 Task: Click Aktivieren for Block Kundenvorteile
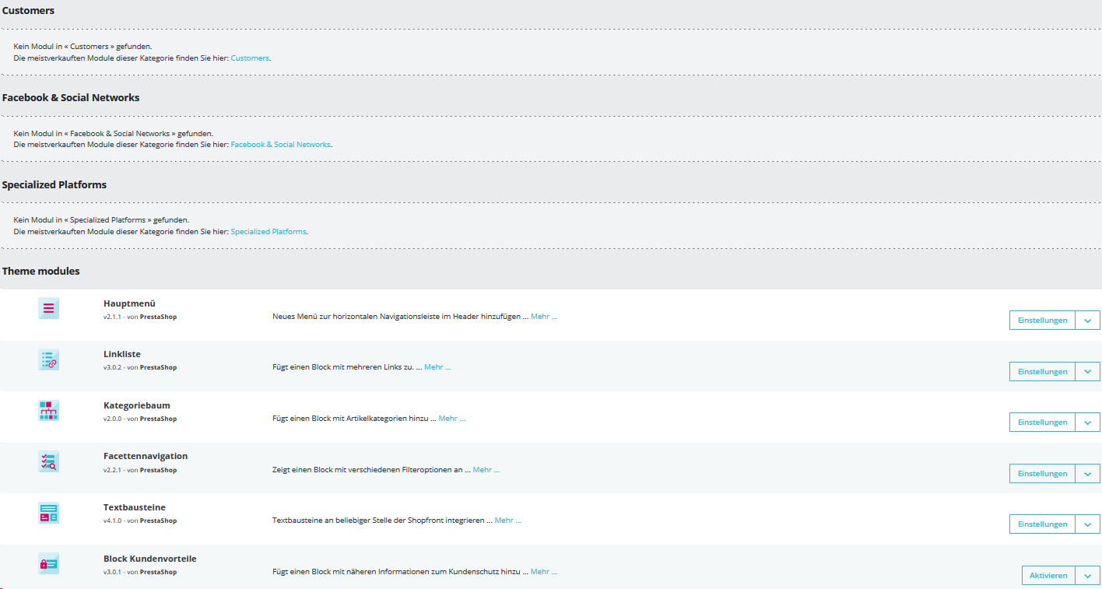point(1048,576)
